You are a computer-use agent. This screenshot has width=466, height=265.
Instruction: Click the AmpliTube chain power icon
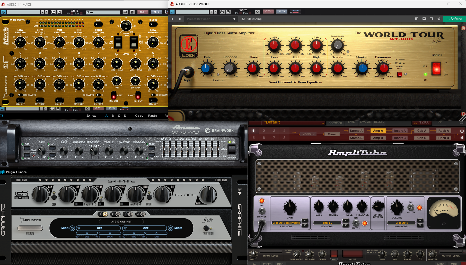click(462, 131)
